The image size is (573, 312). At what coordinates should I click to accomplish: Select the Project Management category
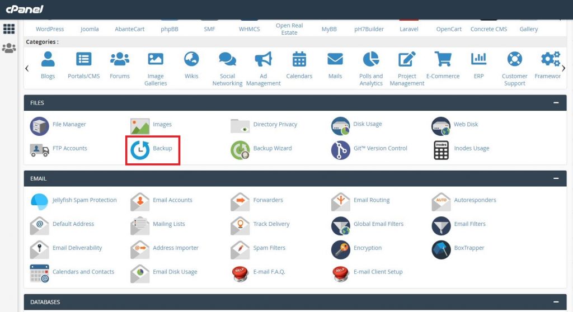407,69
